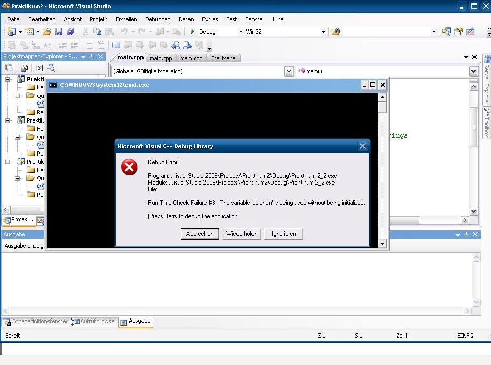The height and width of the screenshot is (365, 491).
Task: Click the Ignorieren button in debug dialog
Action: point(283,234)
